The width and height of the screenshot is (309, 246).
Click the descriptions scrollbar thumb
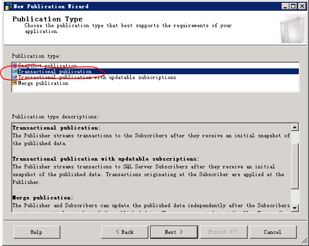point(294,166)
